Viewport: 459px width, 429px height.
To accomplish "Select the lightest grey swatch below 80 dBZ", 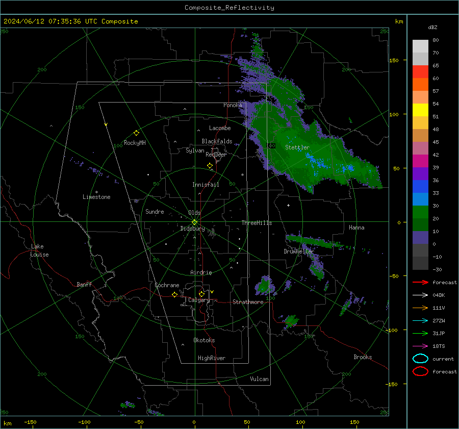I will [420, 46].
